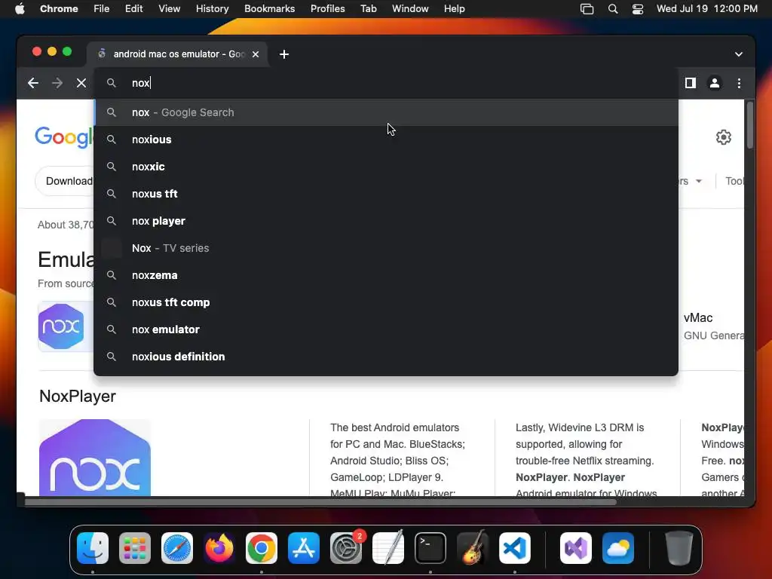Open a new tab with plus button
This screenshot has height=579, width=772.
(284, 54)
